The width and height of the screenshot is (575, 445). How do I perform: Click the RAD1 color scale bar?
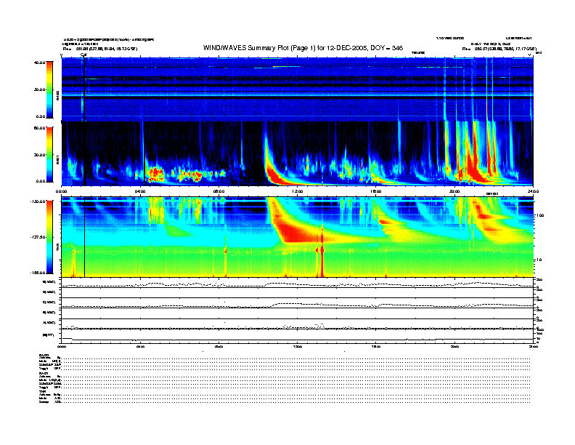click(x=50, y=154)
